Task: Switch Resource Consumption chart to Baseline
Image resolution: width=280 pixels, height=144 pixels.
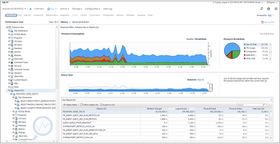Action: (189, 39)
